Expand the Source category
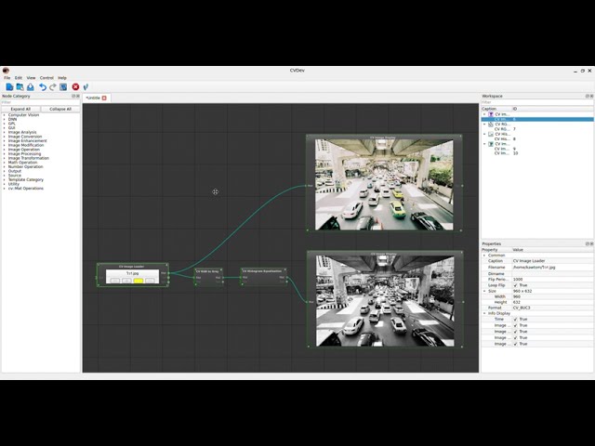This screenshot has width=595, height=446. (x=5, y=176)
